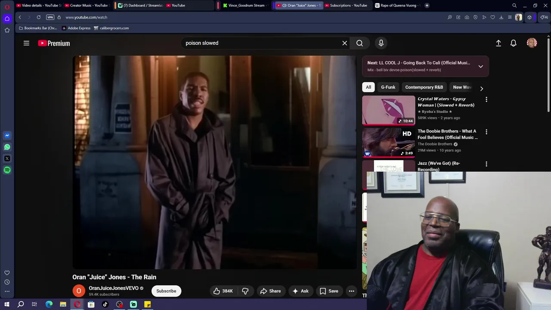Open browser downloads icon
Screen dimensions: 551x310
coord(501,17)
